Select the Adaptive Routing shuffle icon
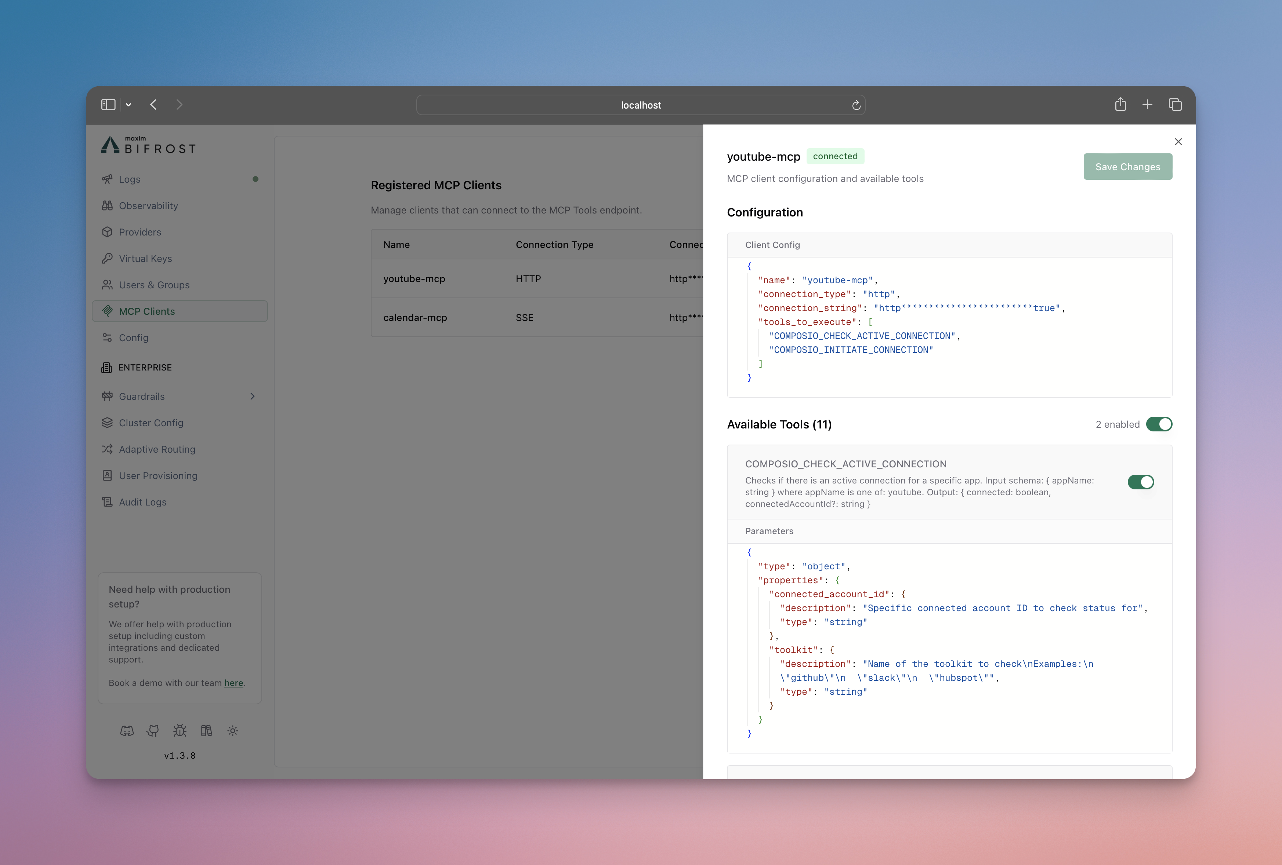1282x865 pixels. tap(108, 449)
